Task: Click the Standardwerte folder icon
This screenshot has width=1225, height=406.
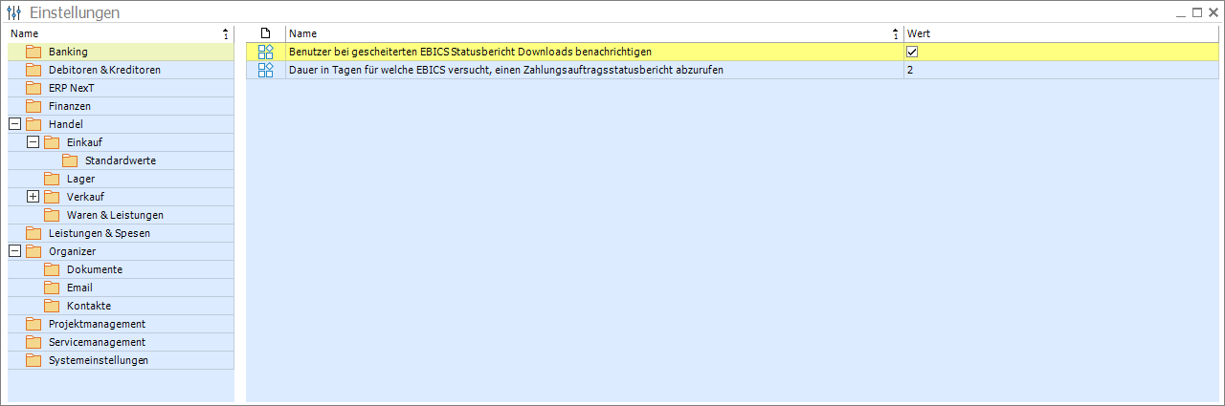Action: 70,160
